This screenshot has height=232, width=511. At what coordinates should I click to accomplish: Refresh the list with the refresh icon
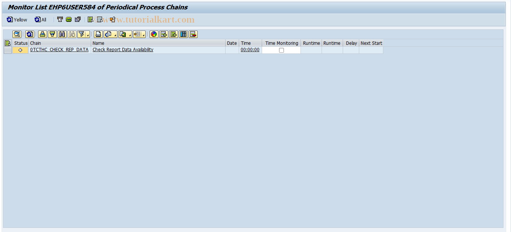[x=29, y=34]
